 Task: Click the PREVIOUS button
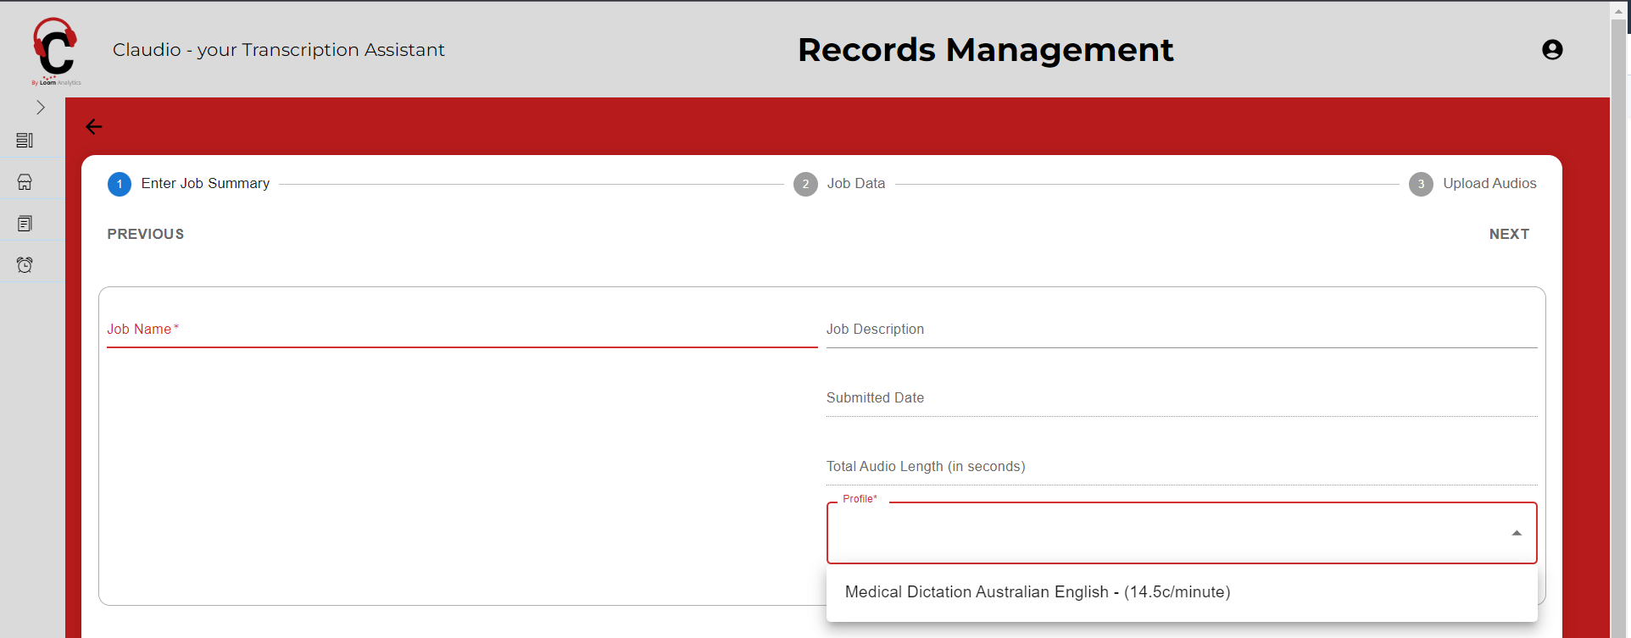click(146, 234)
